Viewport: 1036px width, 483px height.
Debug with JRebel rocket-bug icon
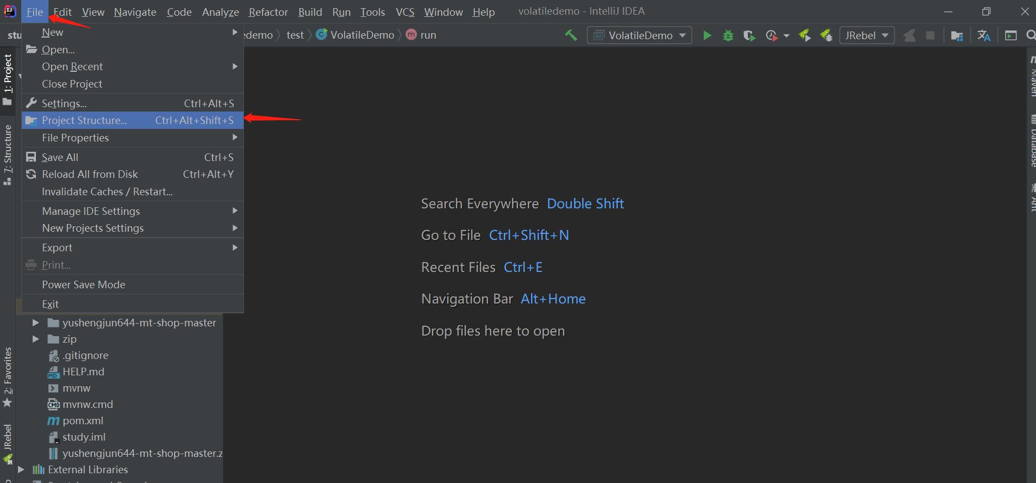tap(826, 35)
